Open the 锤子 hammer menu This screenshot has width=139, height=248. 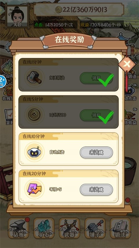[x=95, y=228]
